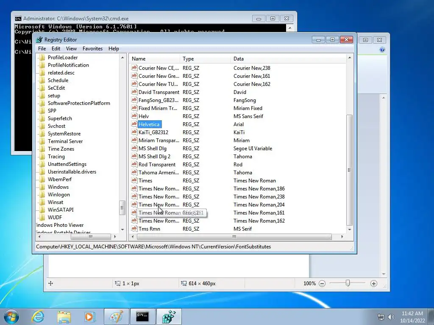Select the WinSATAPI tree key
The image size is (434, 325).
click(x=61, y=210)
